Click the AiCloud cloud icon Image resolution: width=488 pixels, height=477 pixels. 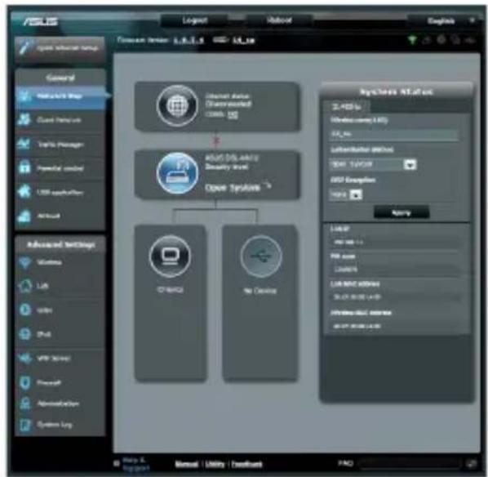pyautogui.click(x=24, y=216)
